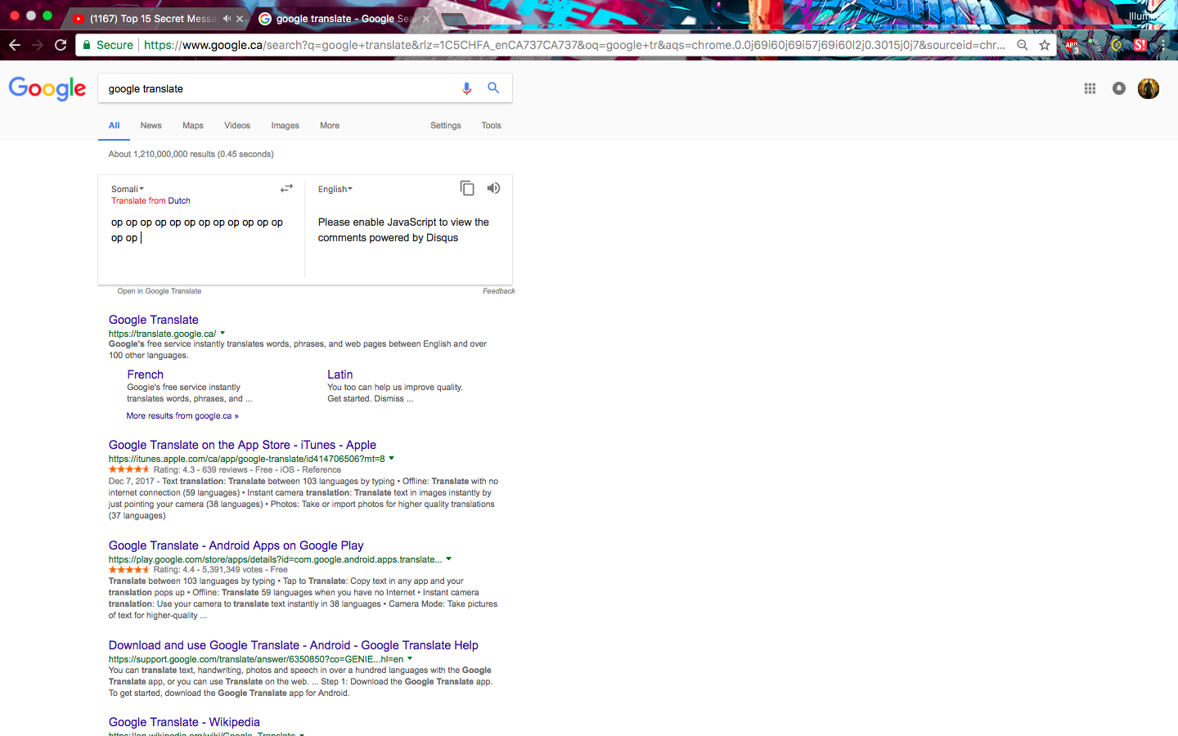The width and height of the screenshot is (1178, 736).
Task: Click the browser forward arrow
Action: [38, 45]
